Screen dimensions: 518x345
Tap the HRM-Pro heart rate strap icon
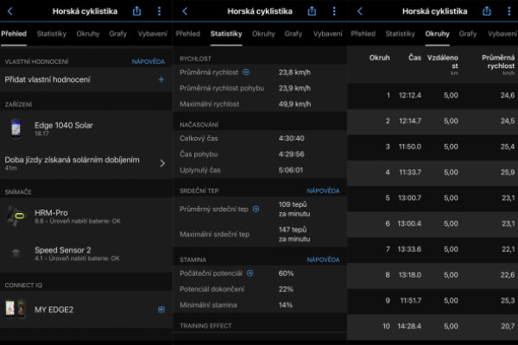click(x=16, y=215)
